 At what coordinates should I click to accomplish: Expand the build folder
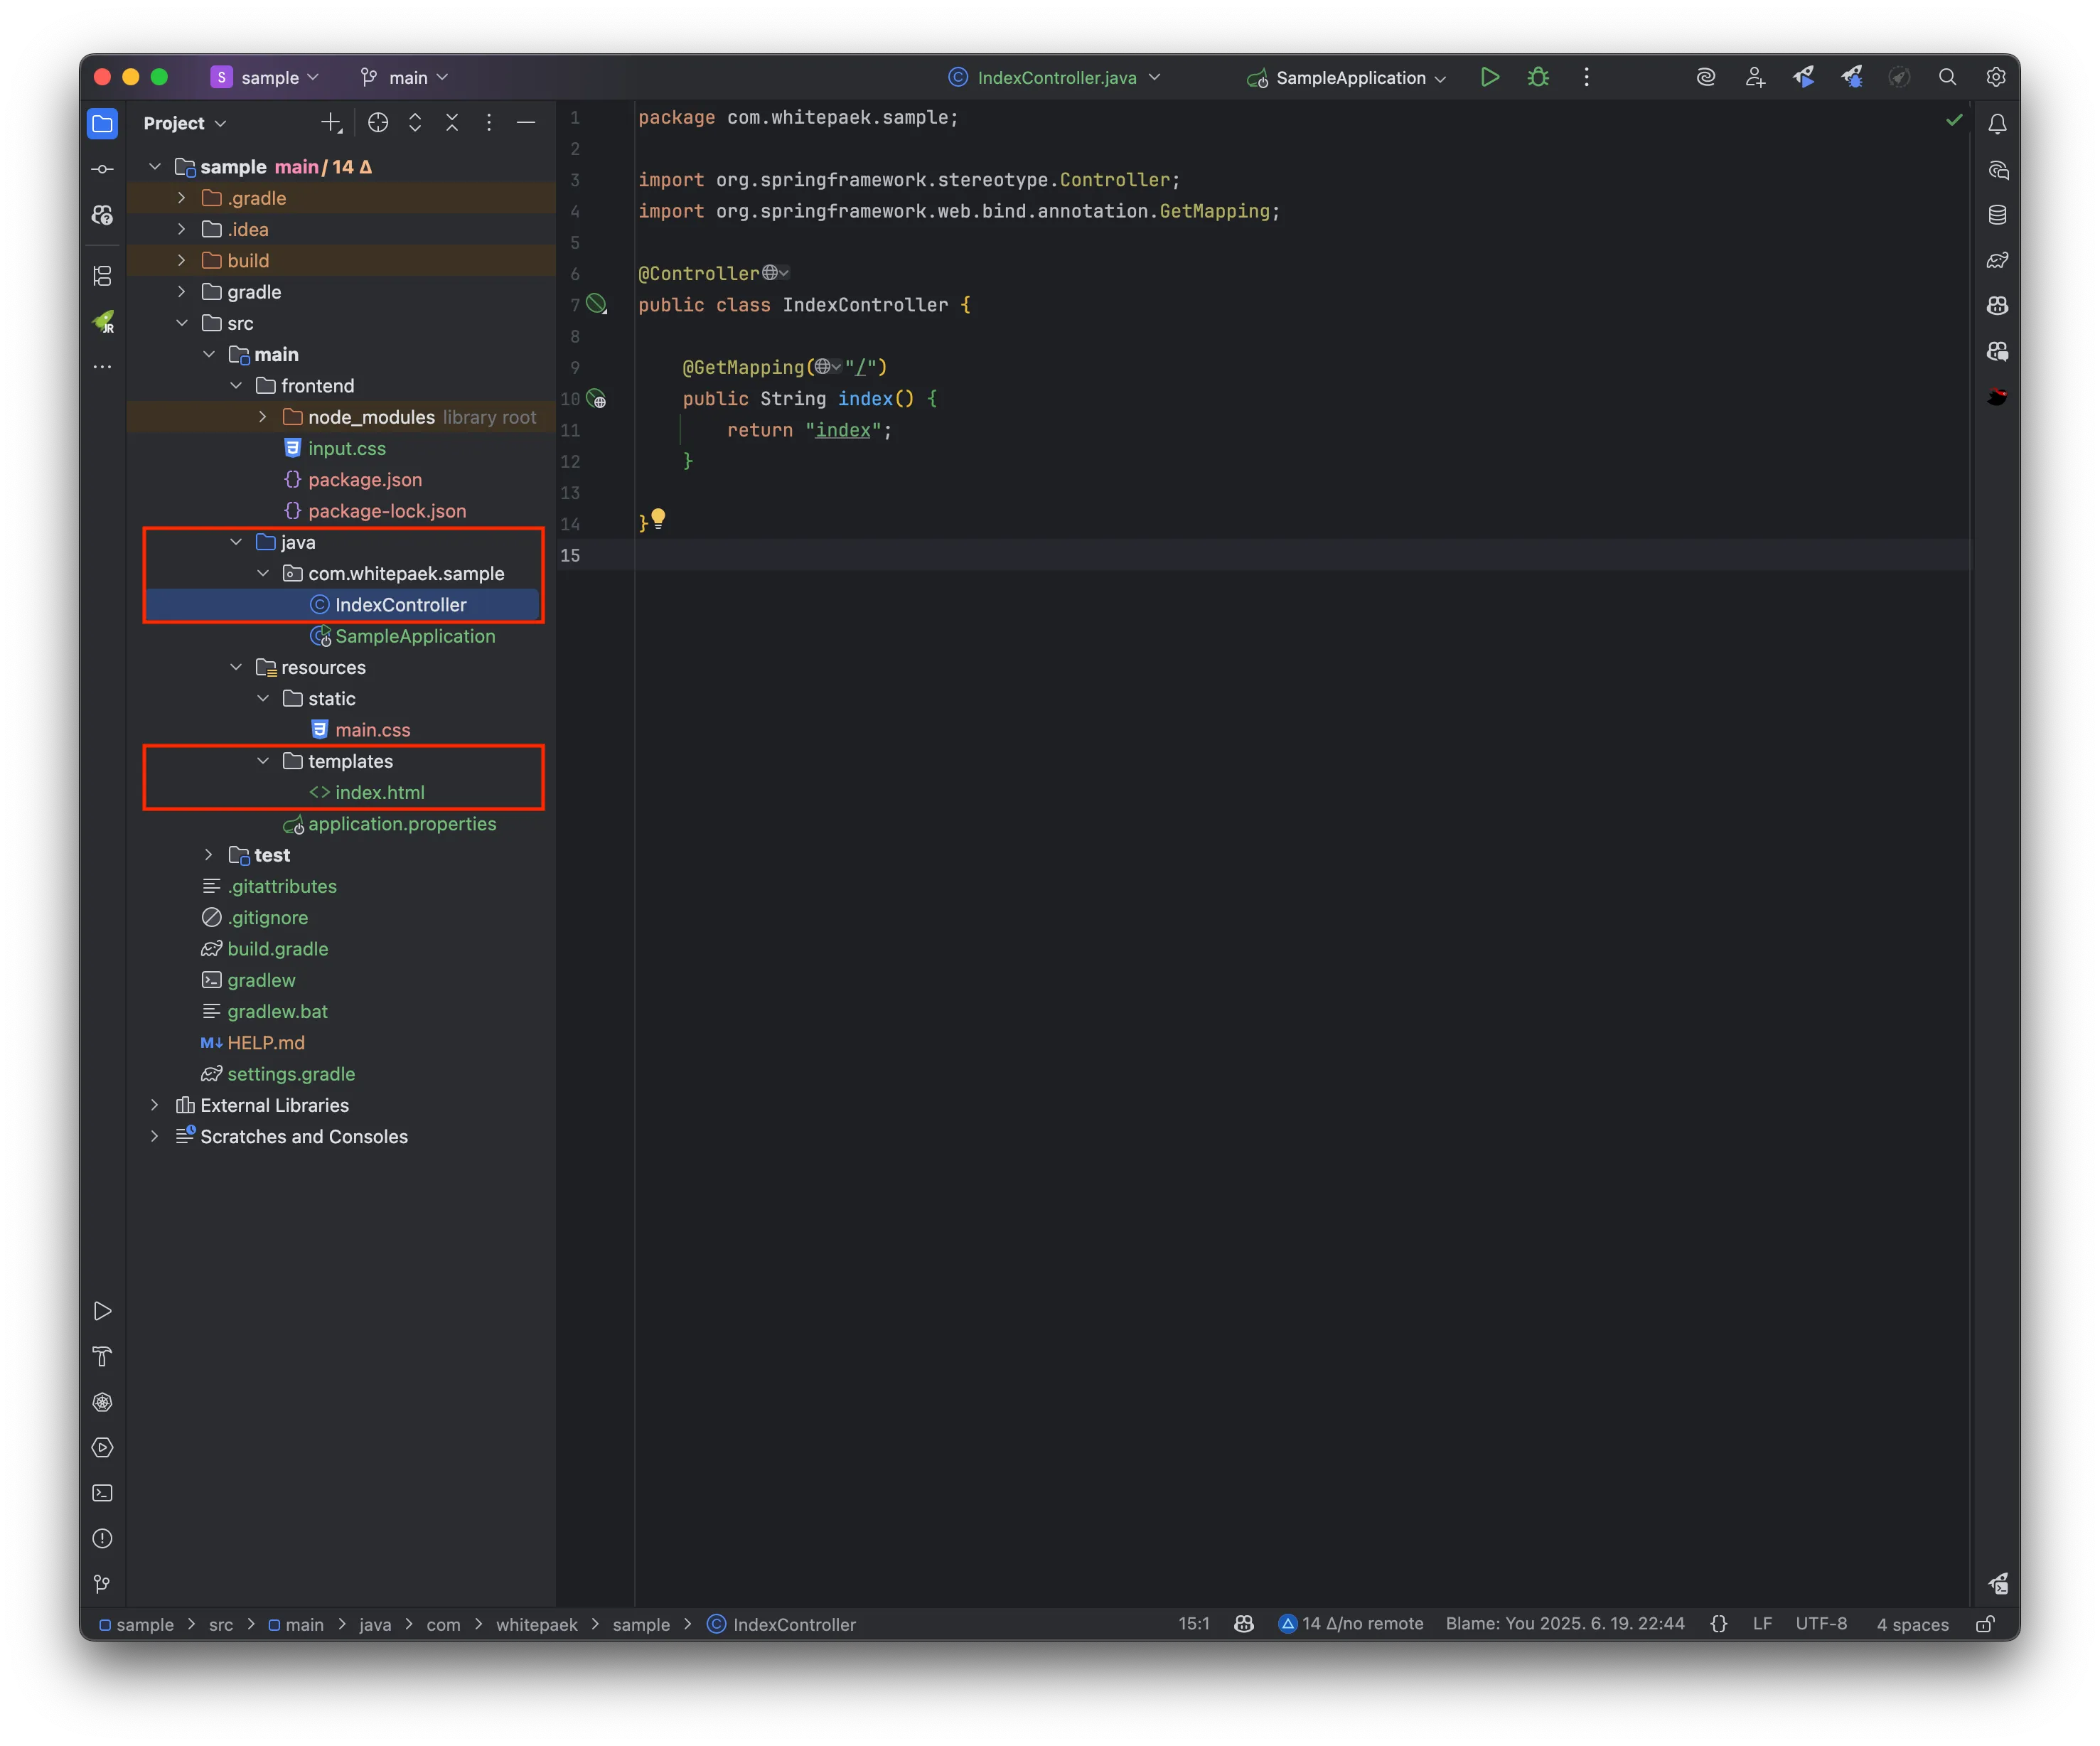tap(181, 261)
